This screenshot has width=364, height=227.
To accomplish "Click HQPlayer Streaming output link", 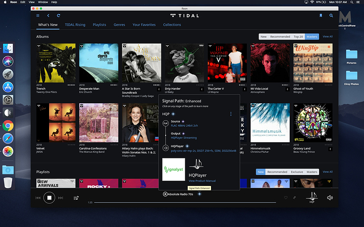I will [x=184, y=138].
